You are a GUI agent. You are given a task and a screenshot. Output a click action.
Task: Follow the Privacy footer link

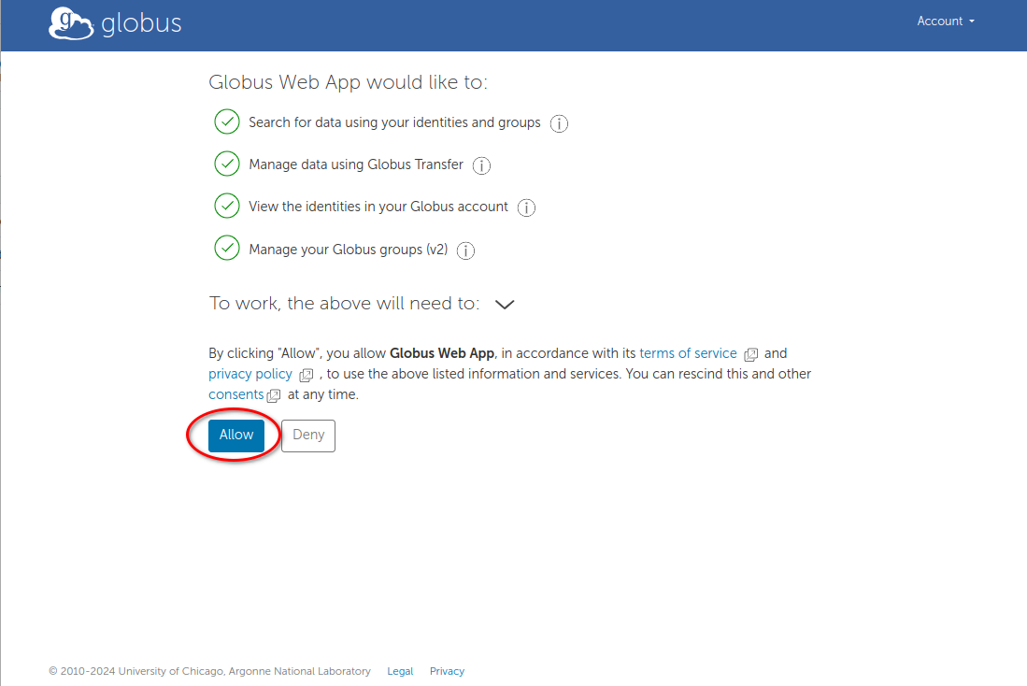tap(447, 671)
